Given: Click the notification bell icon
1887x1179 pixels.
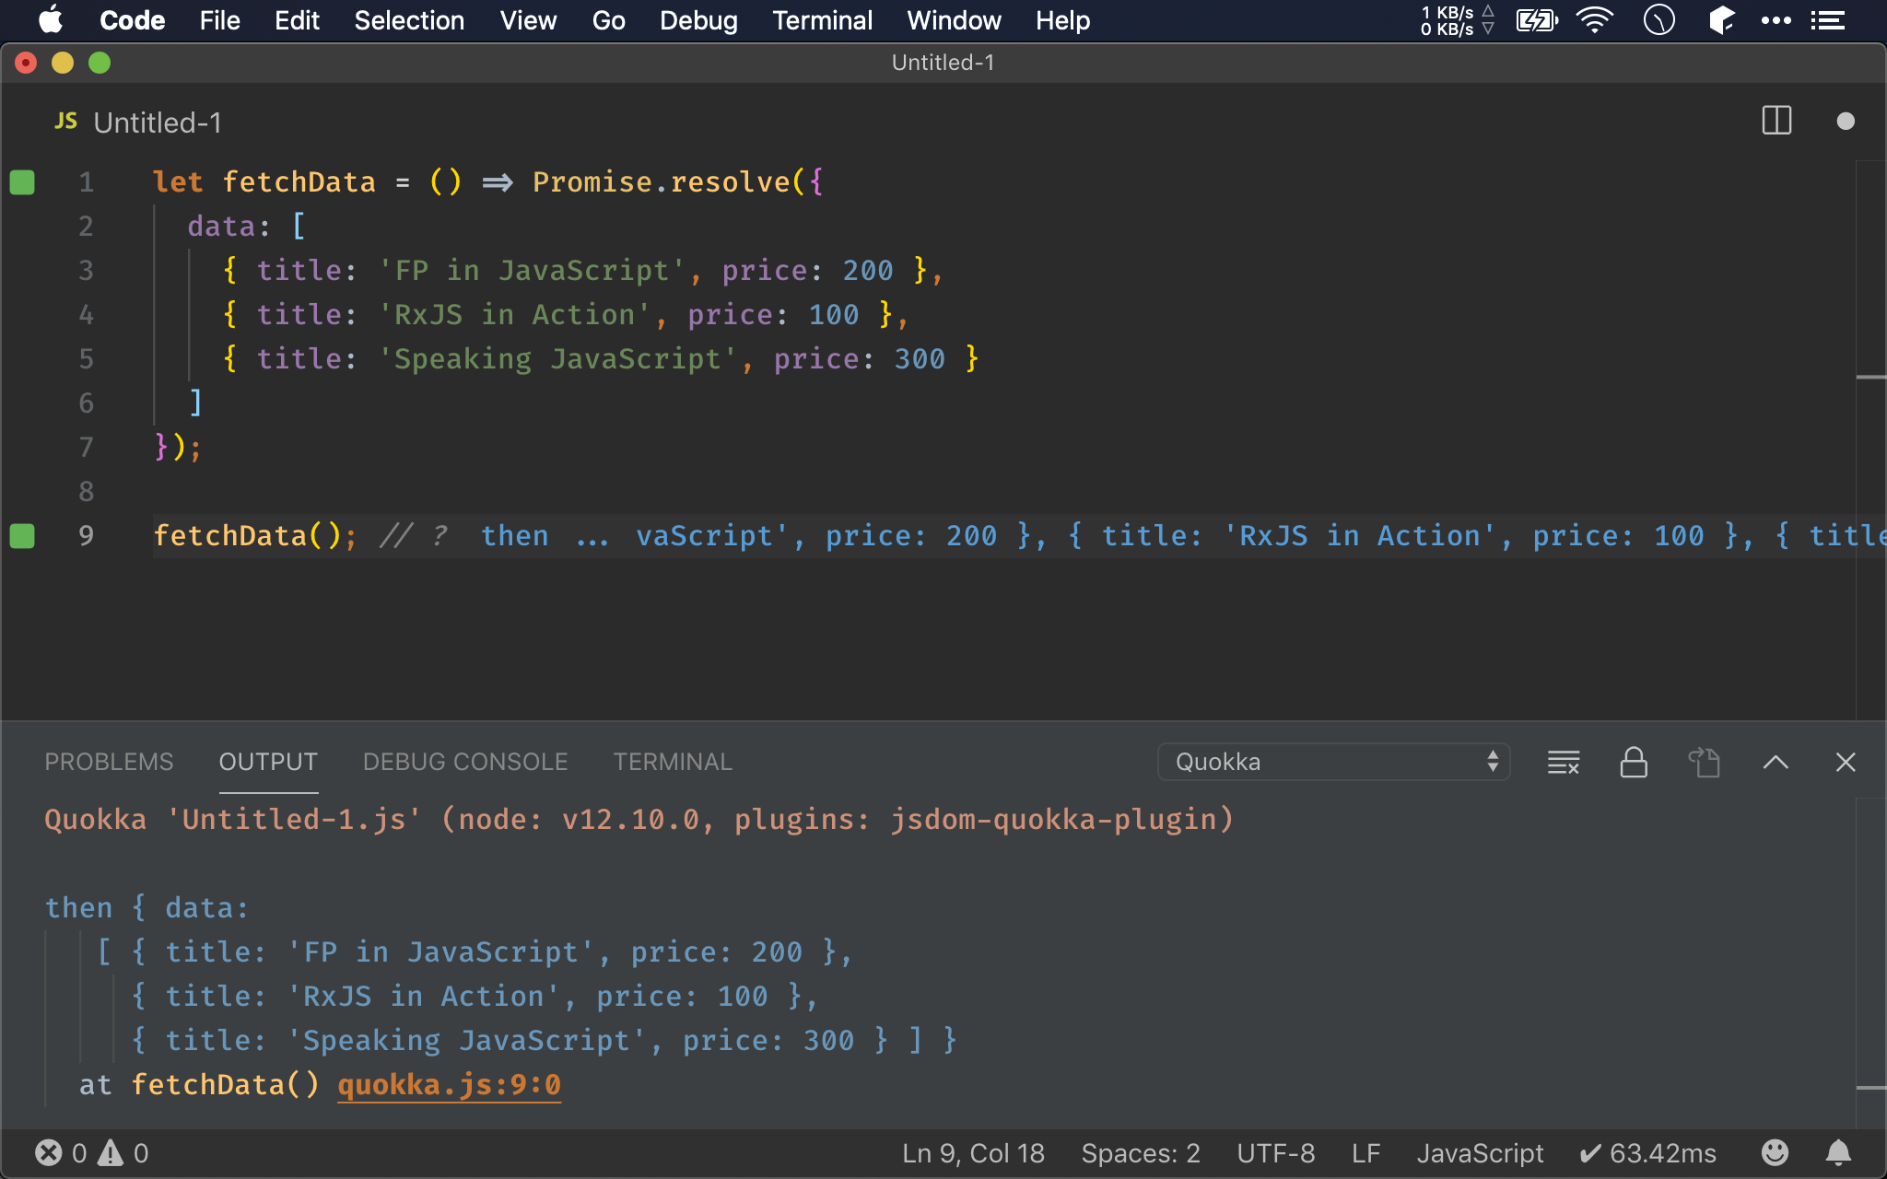Looking at the screenshot, I should pyautogui.click(x=1838, y=1152).
